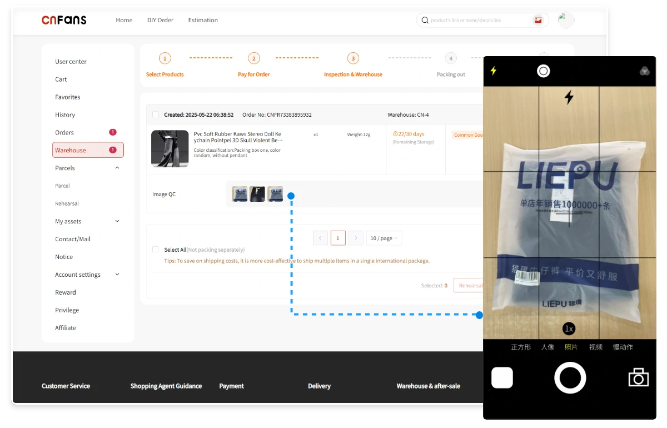
Task: Click the search magnifier icon
Action: click(x=425, y=20)
